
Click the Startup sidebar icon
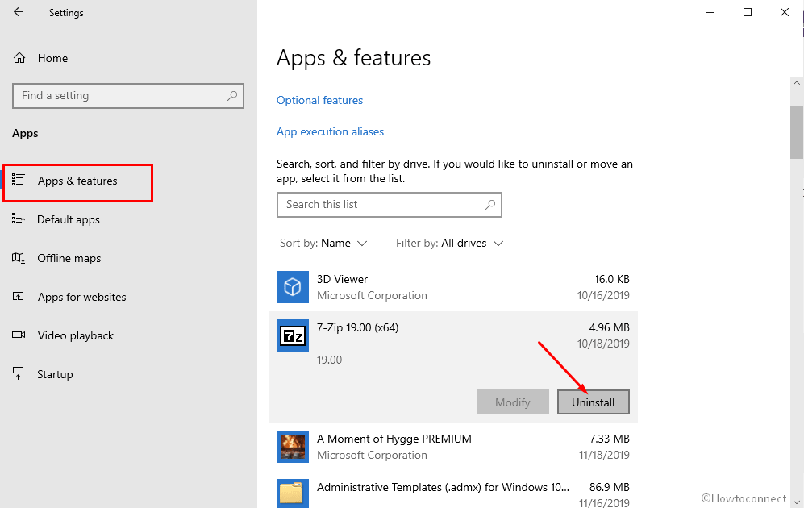19,373
